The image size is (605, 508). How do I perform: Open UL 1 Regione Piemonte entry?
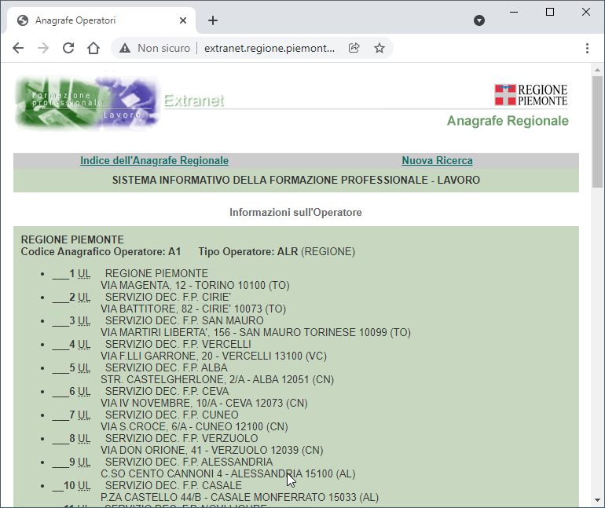tap(83, 273)
